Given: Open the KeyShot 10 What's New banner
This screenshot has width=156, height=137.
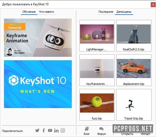Looking at the screenshot, I should tap(38, 84).
